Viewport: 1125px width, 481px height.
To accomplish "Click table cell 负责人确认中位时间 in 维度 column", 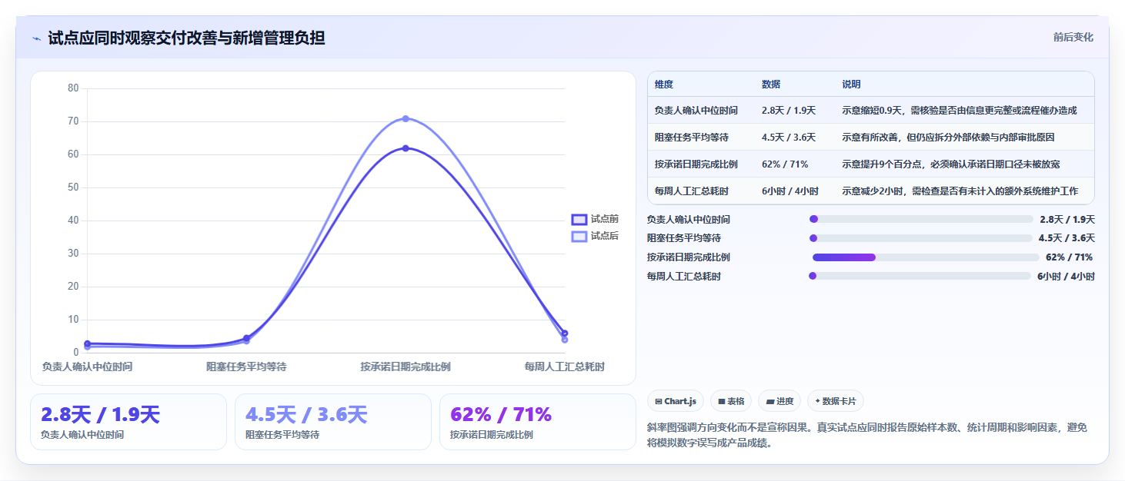I will pyautogui.click(x=696, y=111).
